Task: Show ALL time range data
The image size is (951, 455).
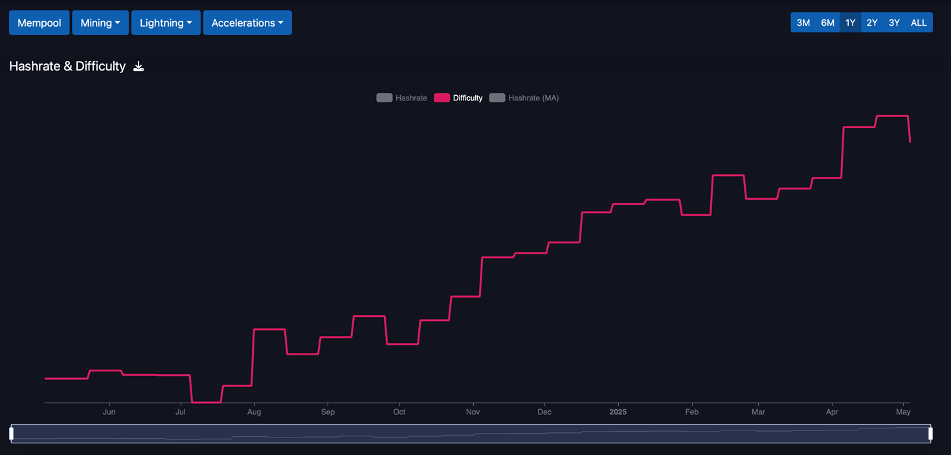Action: 919,23
